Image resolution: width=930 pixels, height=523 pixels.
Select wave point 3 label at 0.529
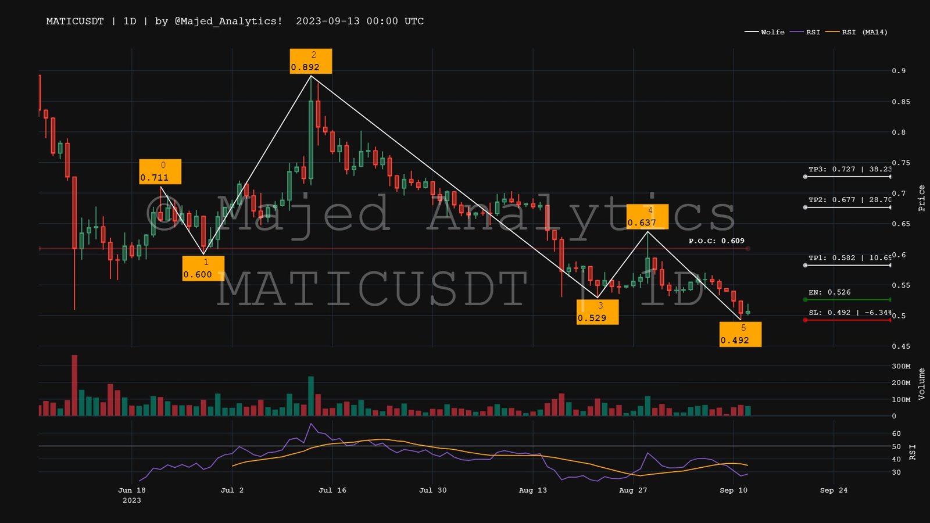[x=597, y=312]
